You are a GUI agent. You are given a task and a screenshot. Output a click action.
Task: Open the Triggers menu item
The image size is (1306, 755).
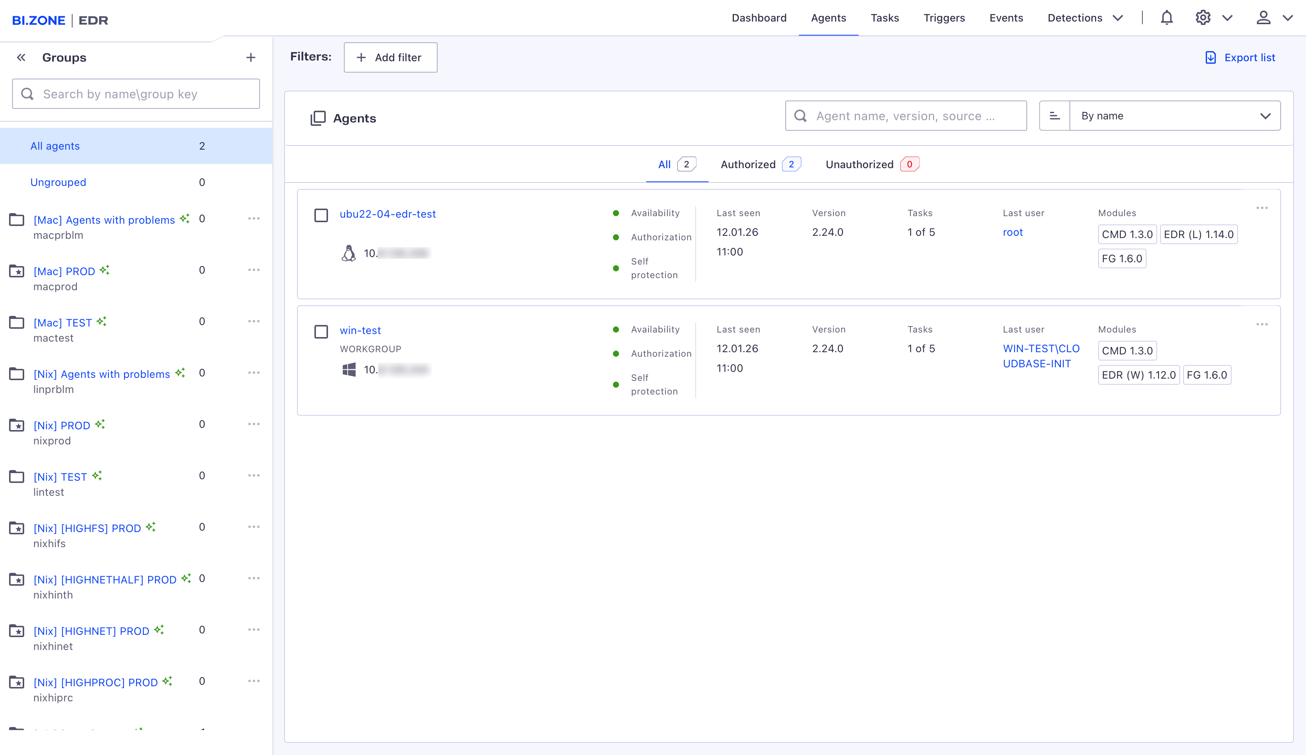pyautogui.click(x=944, y=18)
